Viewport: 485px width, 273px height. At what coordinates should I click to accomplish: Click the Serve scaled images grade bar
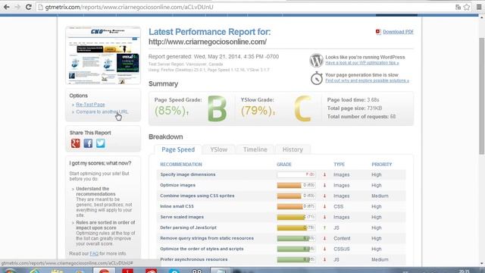296,217
